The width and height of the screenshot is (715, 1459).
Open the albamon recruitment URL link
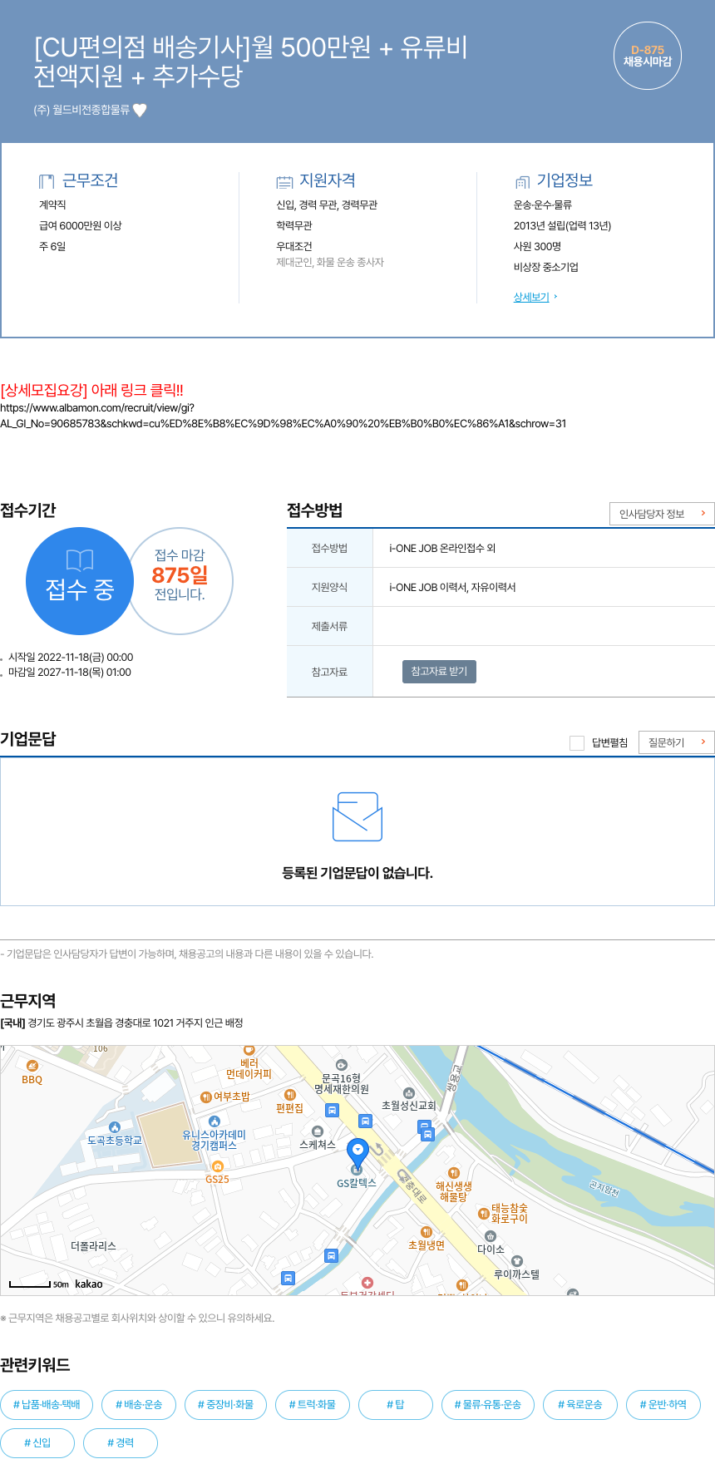click(283, 416)
